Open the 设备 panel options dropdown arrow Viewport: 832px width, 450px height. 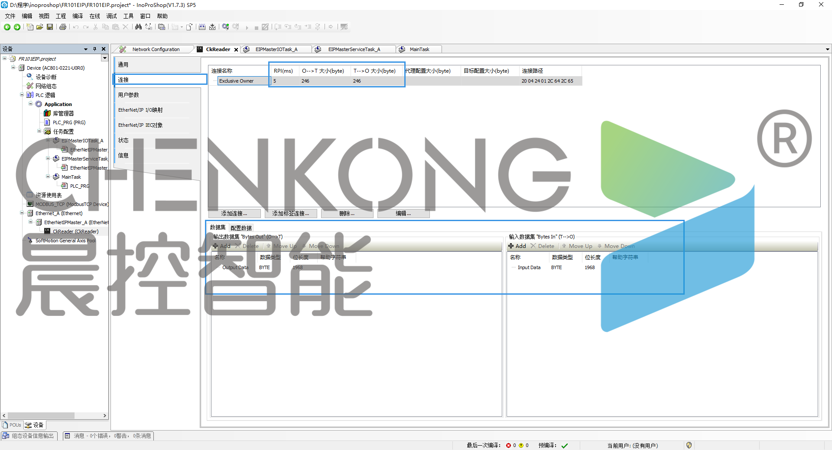point(85,49)
